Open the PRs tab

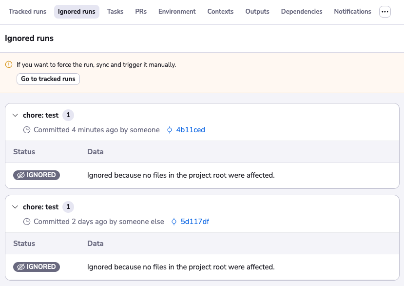[x=141, y=12]
